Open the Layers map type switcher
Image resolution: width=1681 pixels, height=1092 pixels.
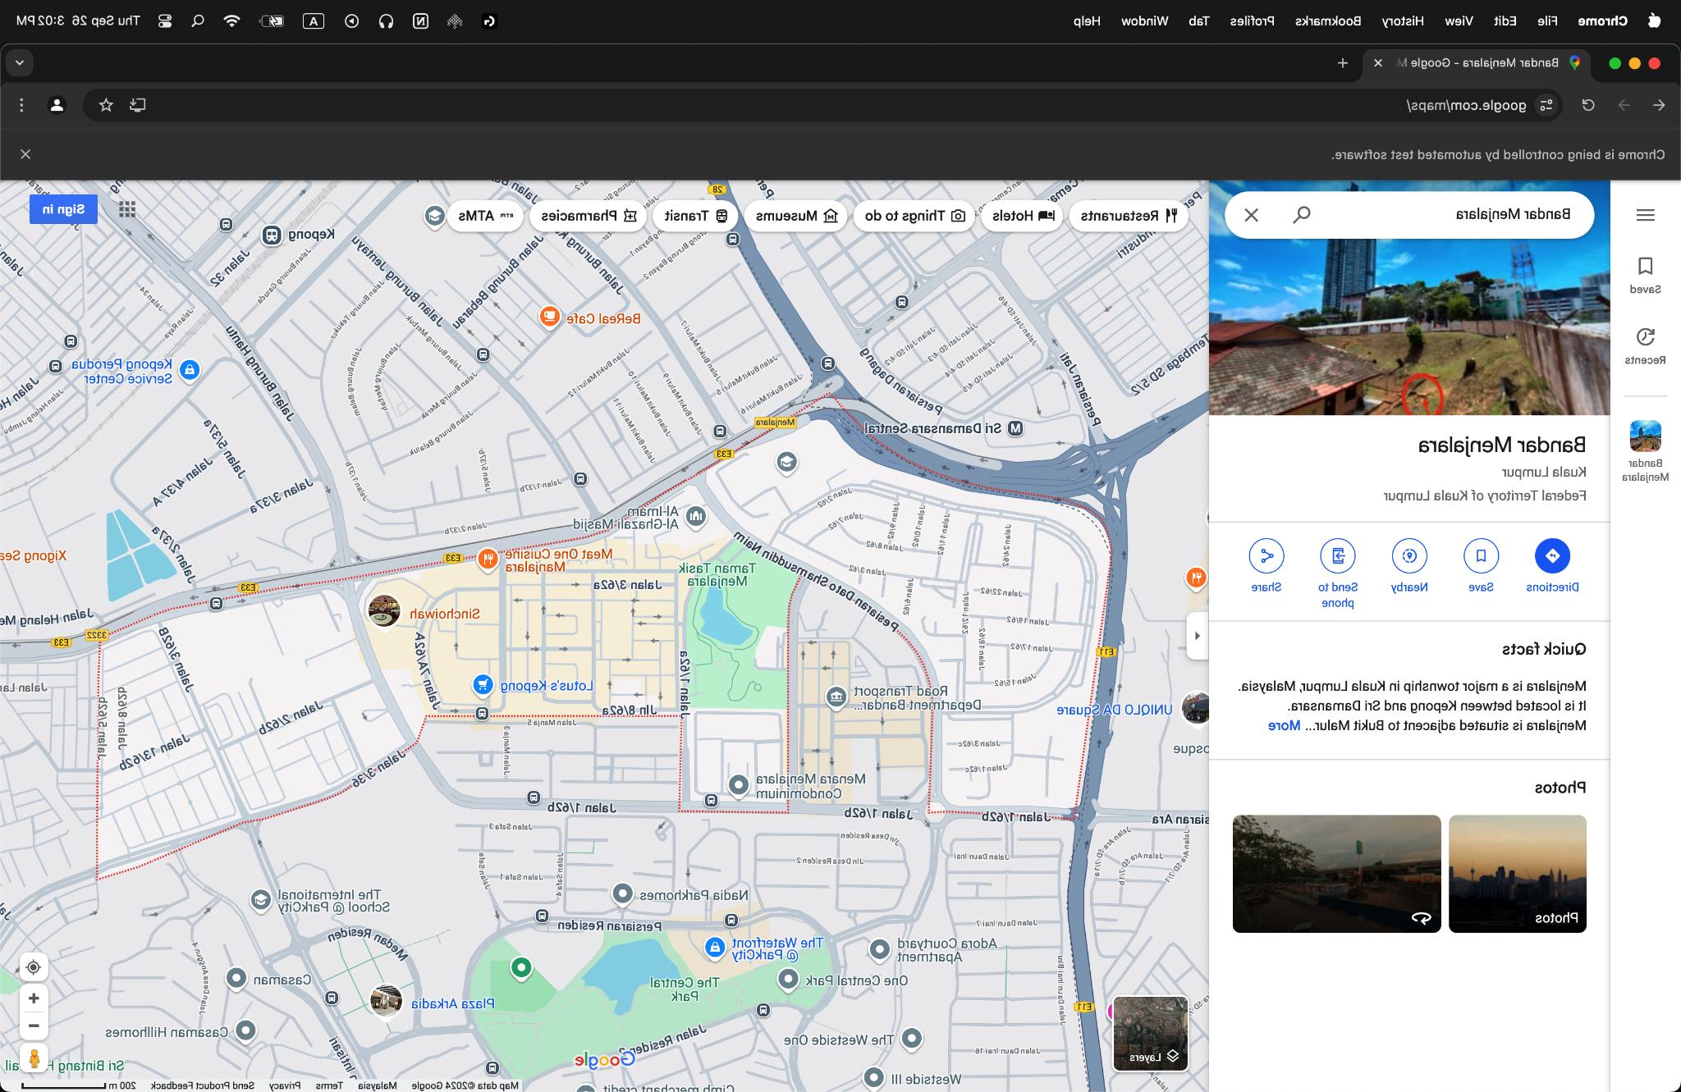[x=1151, y=1033]
